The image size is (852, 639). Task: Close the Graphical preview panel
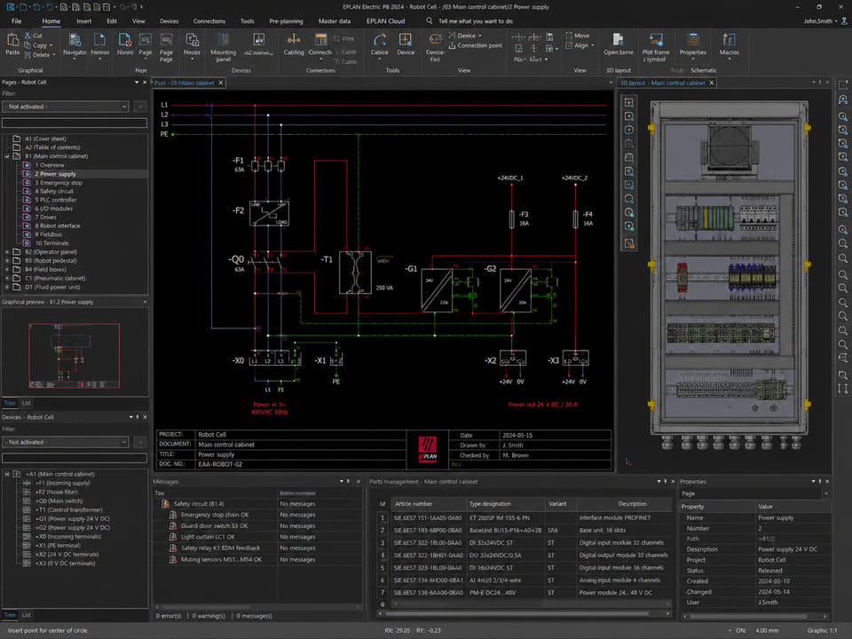coord(145,302)
